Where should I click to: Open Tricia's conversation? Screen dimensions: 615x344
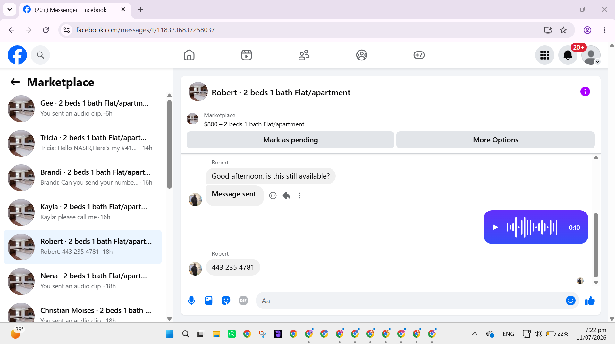tap(83, 143)
